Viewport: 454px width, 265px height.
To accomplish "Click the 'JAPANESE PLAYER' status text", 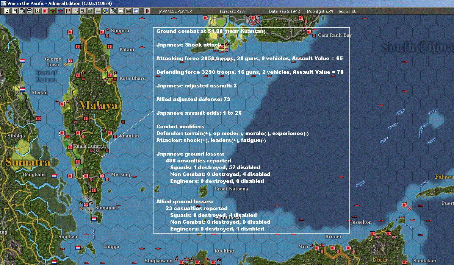I will pyautogui.click(x=175, y=11).
